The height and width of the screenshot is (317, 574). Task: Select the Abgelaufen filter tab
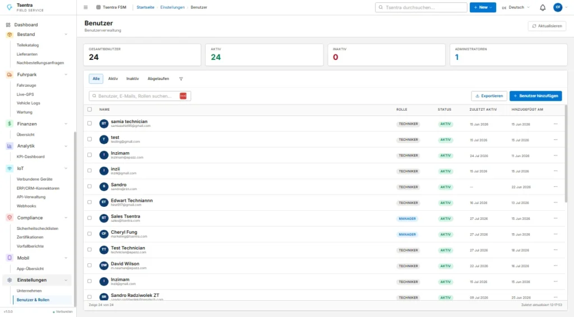(158, 79)
